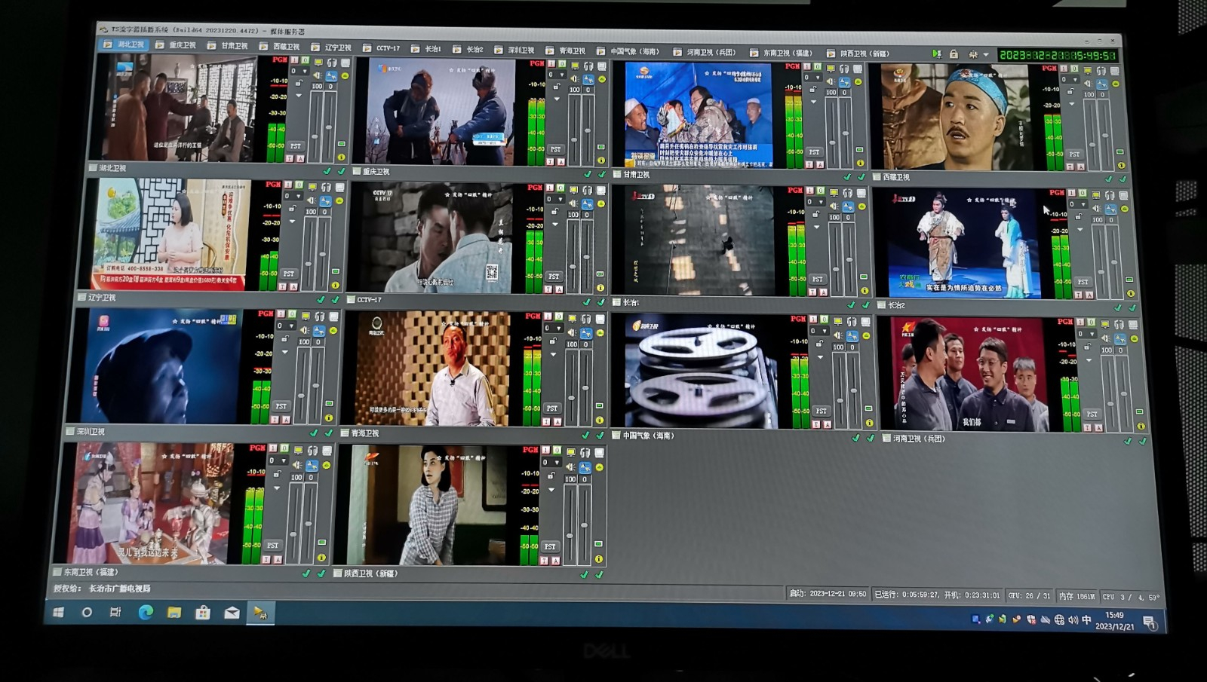
Task: Click the speaker icon in 湖北卫视 panel
Action: point(317,76)
